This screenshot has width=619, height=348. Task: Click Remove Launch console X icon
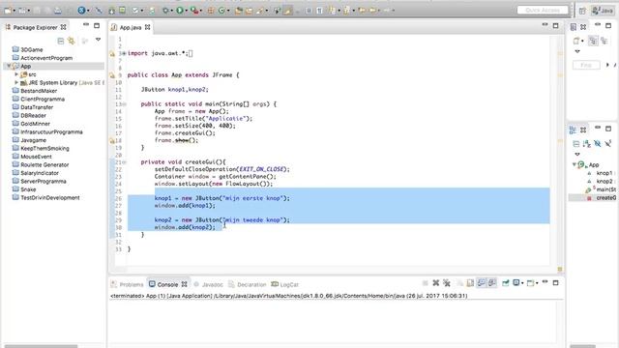pos(436,283)
